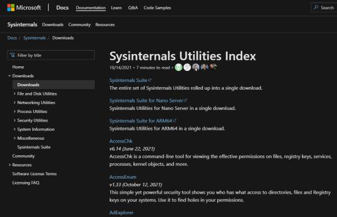Open Sysinternals Suite for ARM64 link
This screenshot has width=337, height=217.
click(x=141, y=121)
